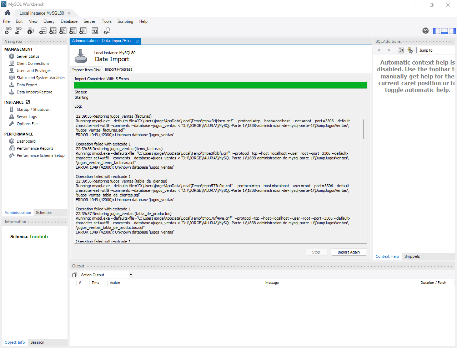Image resolution: width=457 pixels, height=348 pixels.
Task: Open the MySQL Workbench home screen tab
Action: click(7, 13)
